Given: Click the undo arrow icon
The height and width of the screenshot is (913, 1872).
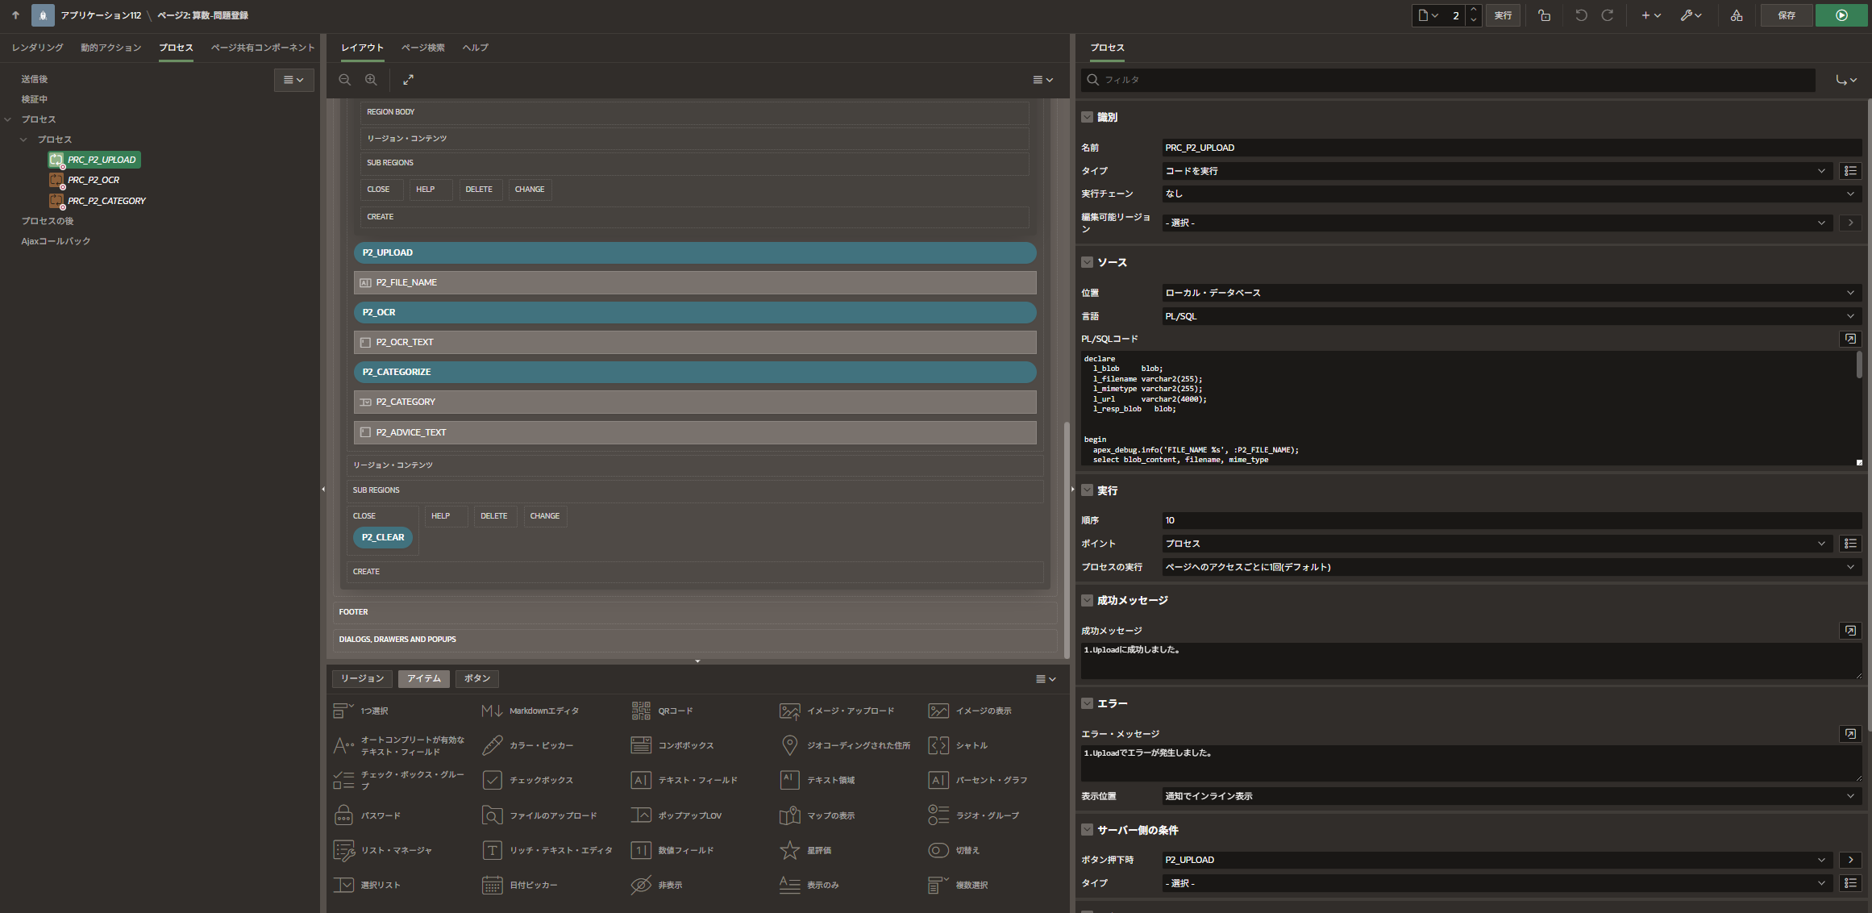Looking at the screenshot, I should tap(1581, 15).
